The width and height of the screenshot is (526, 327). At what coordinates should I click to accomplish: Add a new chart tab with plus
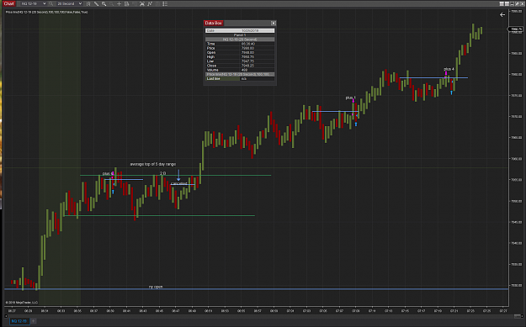(33, 321)
